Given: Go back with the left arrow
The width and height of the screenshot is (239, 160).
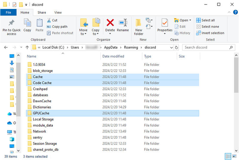Looking at the screenshot, I should (6, 47).
